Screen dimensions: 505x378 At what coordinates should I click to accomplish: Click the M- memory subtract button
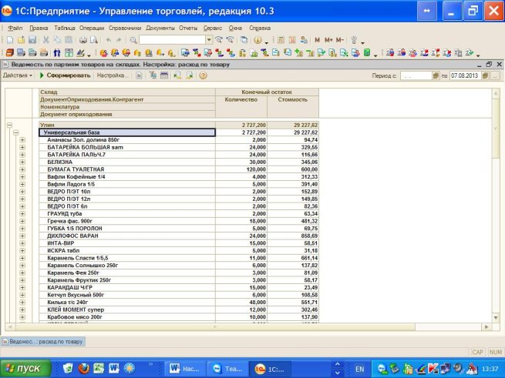pyautogui.click(x=340, y=40)
